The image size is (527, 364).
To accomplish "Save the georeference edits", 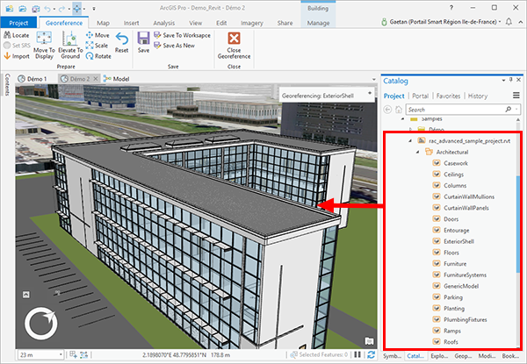I will click(x=143, y=43).
